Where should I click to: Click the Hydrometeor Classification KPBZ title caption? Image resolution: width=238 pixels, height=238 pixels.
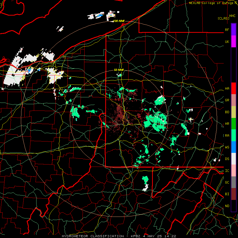[119, 236]
